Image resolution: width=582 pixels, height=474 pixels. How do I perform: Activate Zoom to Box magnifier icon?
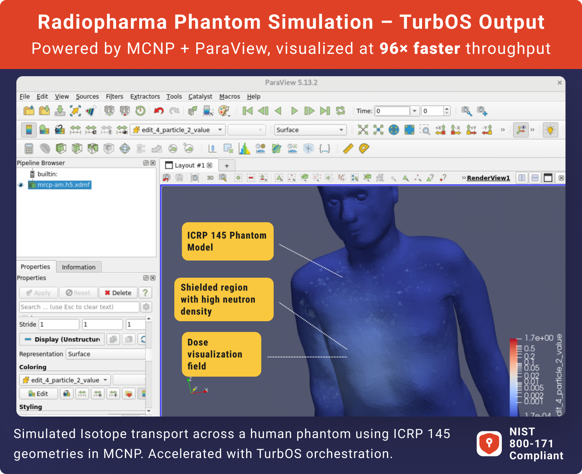425,130
